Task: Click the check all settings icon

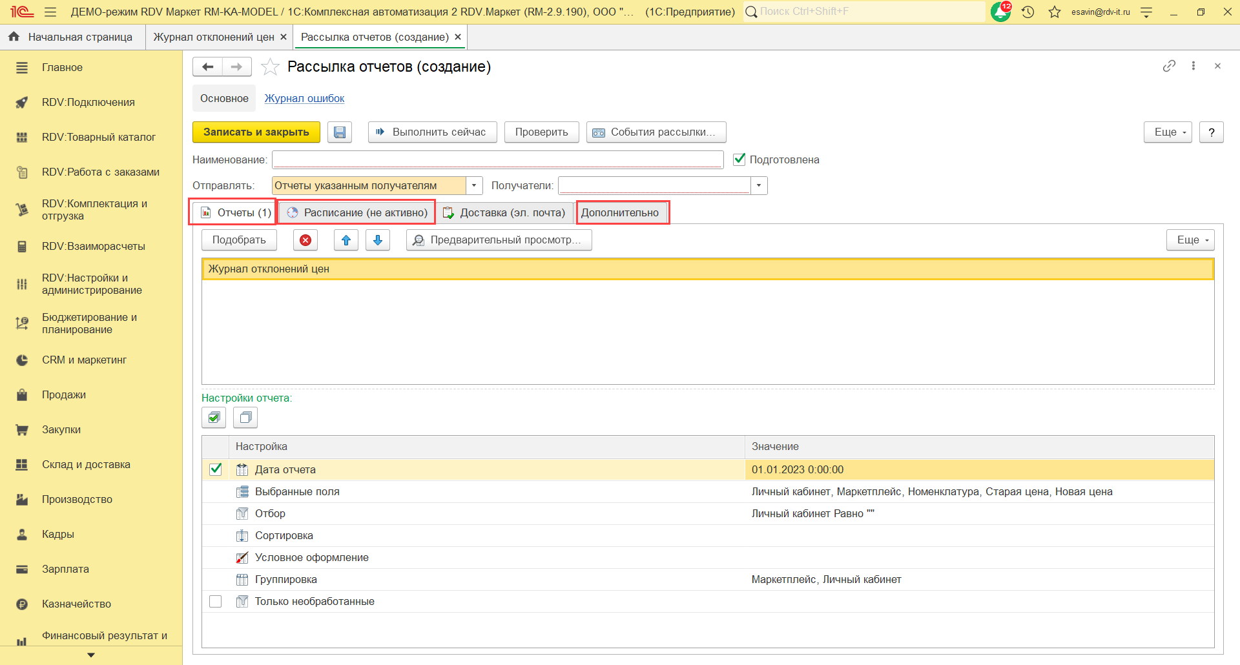Action: tap(214, 418)
